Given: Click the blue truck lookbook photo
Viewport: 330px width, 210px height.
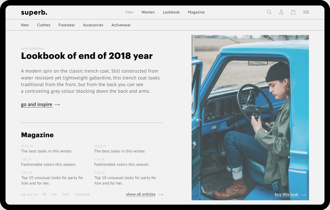Looking at the screenshot, I should click(x=250, y=117).
